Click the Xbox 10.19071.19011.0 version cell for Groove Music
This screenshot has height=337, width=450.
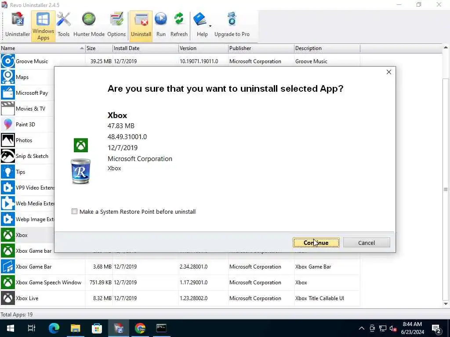click(199, 61)
